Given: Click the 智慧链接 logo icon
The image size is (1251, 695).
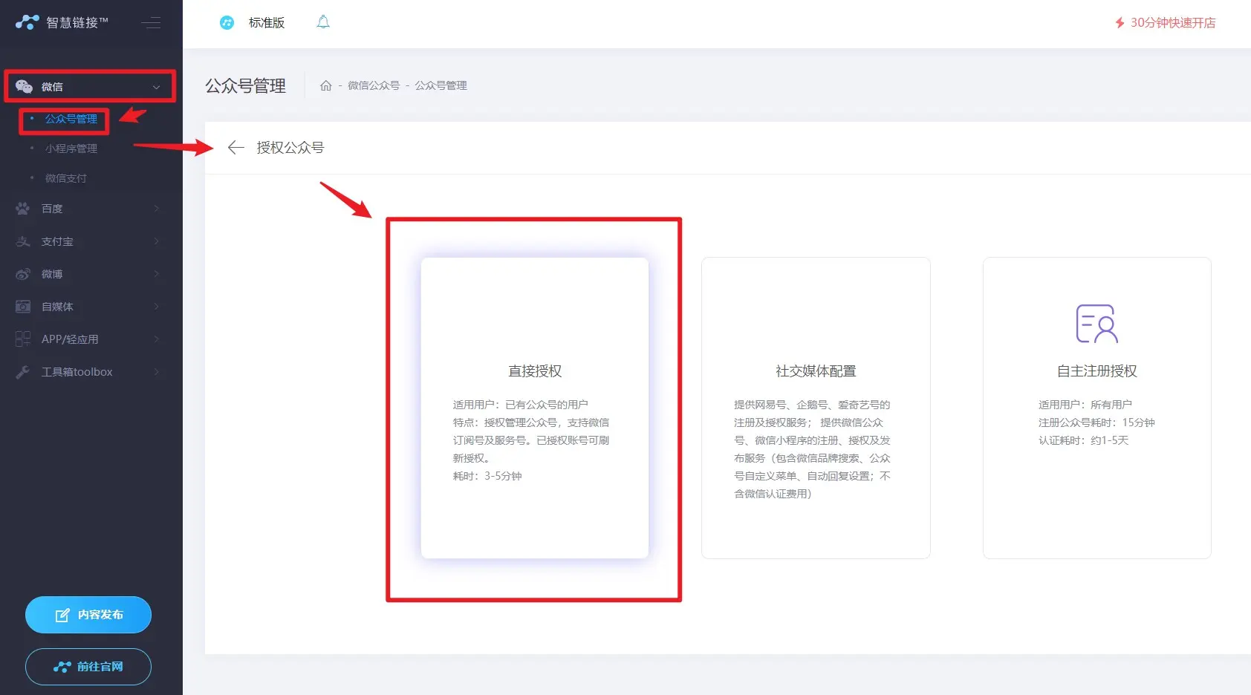Looking at the screenshot, I should (27, 22).
